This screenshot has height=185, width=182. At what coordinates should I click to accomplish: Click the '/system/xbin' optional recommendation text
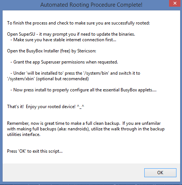tap(48, 79)
